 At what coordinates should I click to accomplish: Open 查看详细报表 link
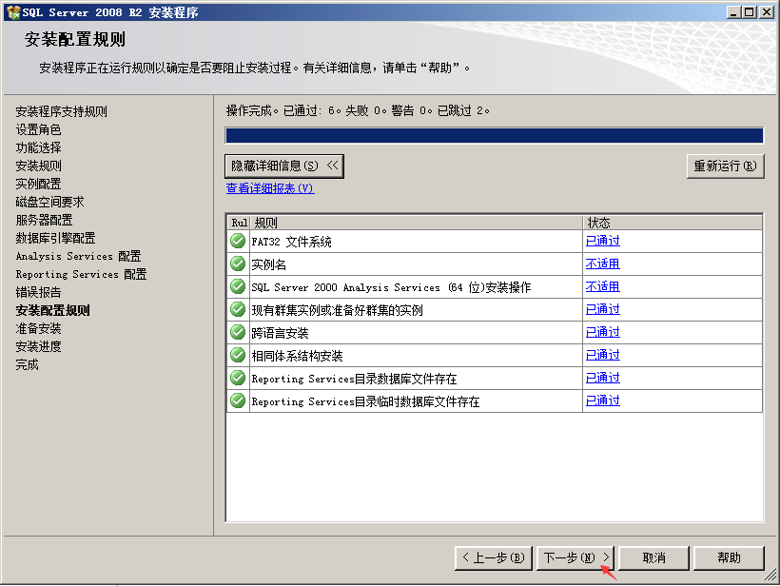point(270,188)
